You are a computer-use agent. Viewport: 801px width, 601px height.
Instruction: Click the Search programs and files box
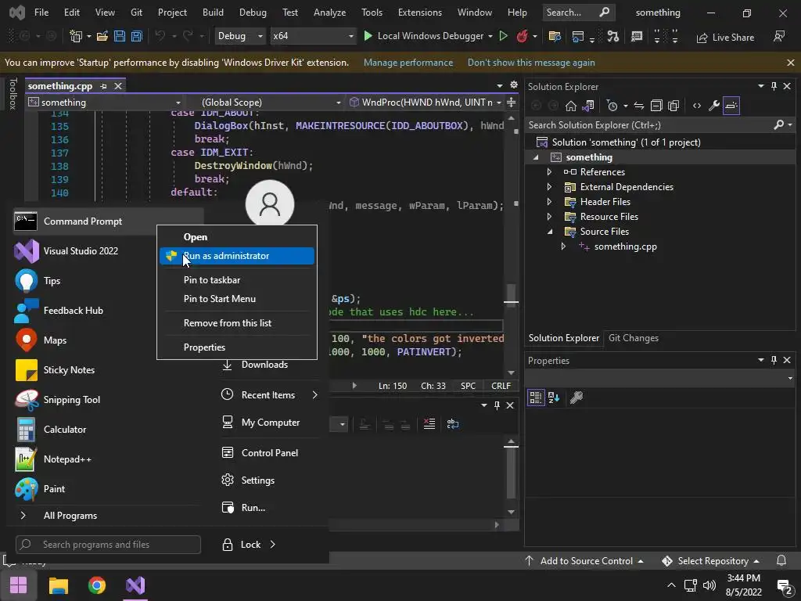tap(108, 545)
